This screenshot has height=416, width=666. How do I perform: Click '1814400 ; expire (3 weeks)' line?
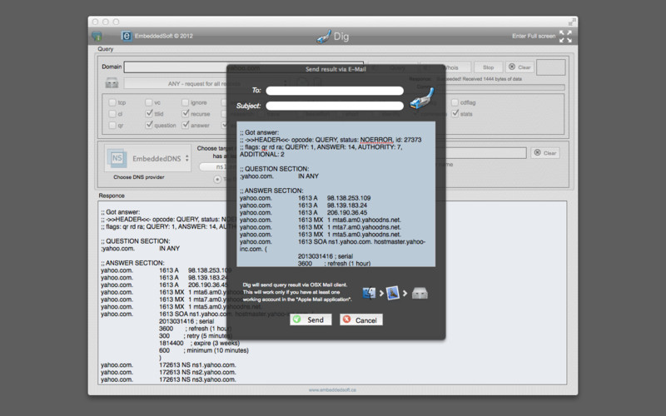click(x=199, y=343)
